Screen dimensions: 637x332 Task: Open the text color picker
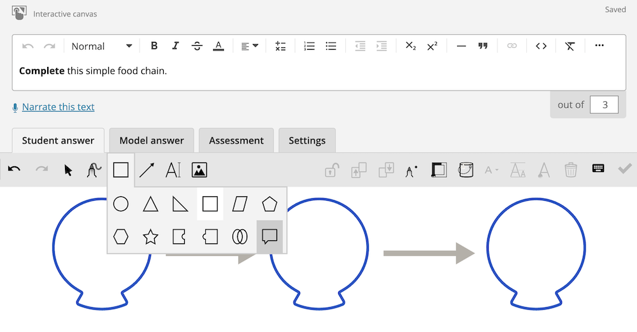(218, 46)
